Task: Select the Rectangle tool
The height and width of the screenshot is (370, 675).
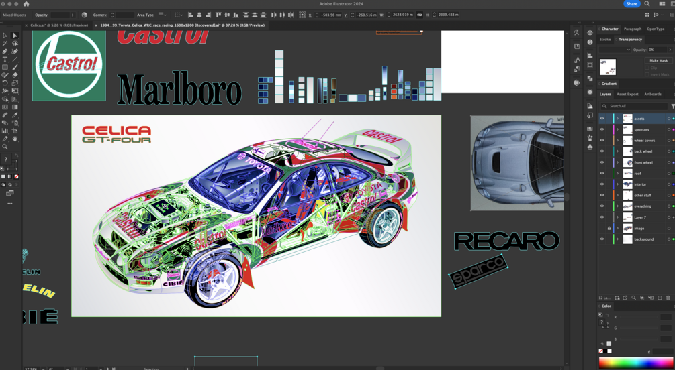Action: pyautogui.click(x=5, y=68)
